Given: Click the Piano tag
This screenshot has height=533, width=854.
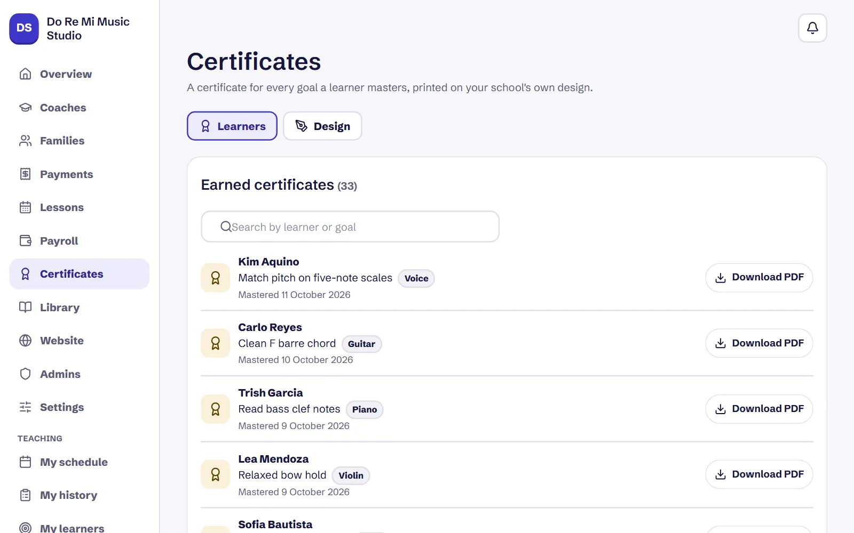Looking at the screenshot, I should pyautogui.click(x=365, y=409).
